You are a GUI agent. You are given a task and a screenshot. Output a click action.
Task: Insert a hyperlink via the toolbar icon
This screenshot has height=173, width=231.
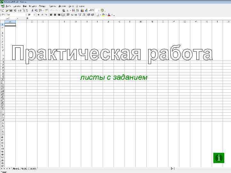tap(64, 10)
